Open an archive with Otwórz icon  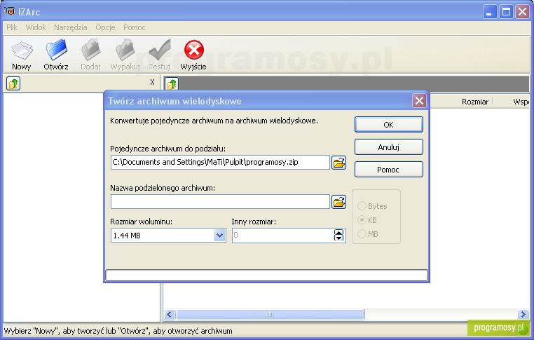pos(56,55)
